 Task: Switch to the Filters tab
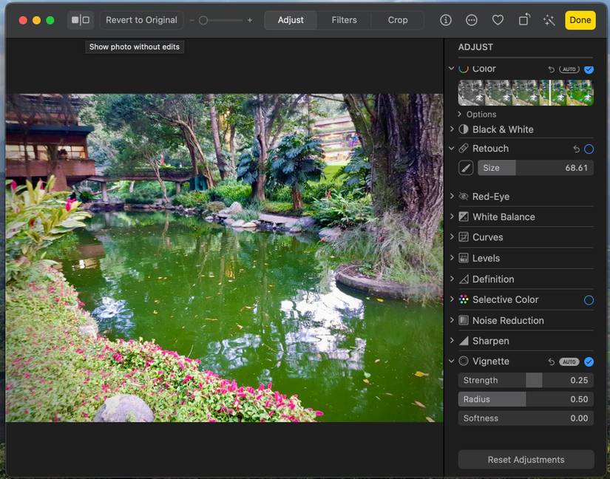point(344,20)
